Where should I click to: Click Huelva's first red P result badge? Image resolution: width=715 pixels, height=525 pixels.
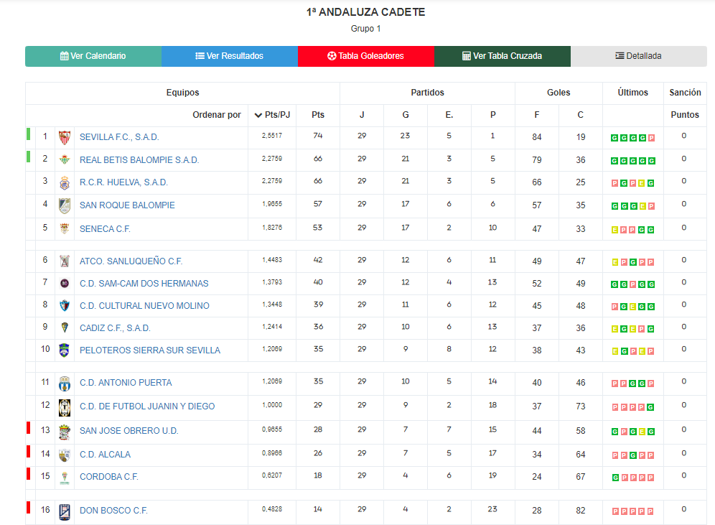(614, 183)
